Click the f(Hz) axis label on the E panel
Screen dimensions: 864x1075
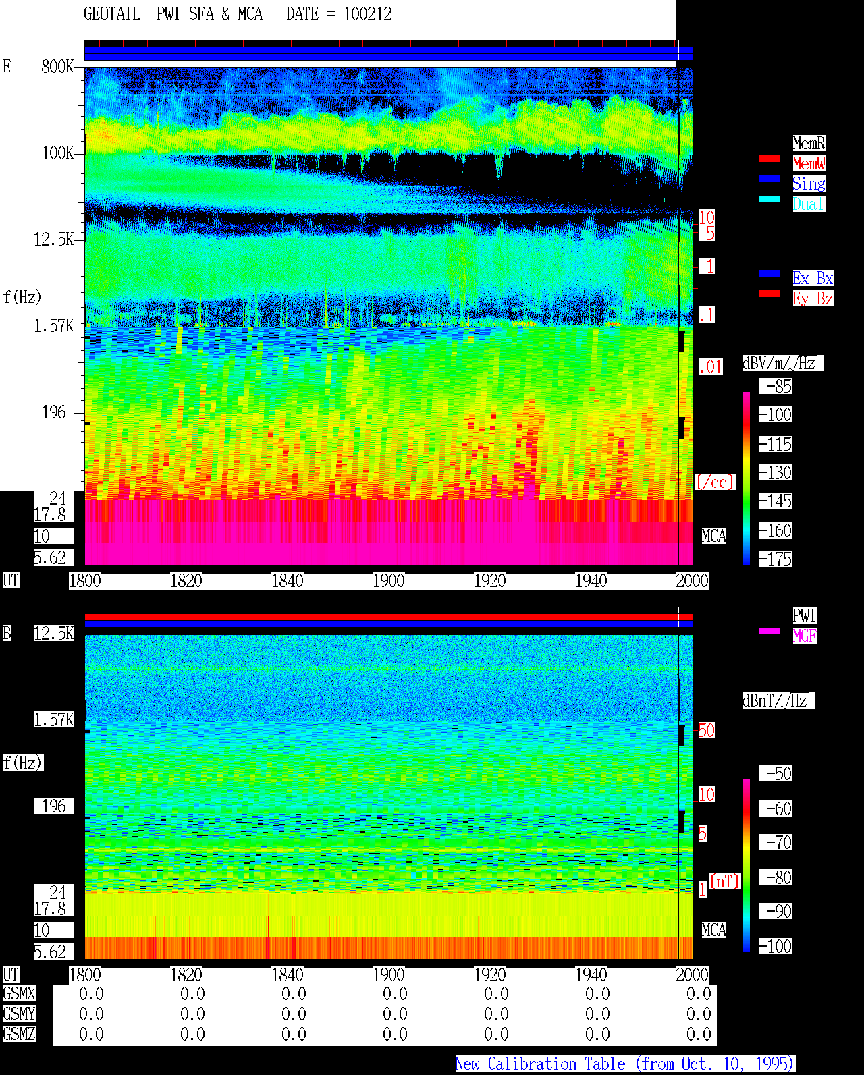pyautogui.click(x=22, y=297)
